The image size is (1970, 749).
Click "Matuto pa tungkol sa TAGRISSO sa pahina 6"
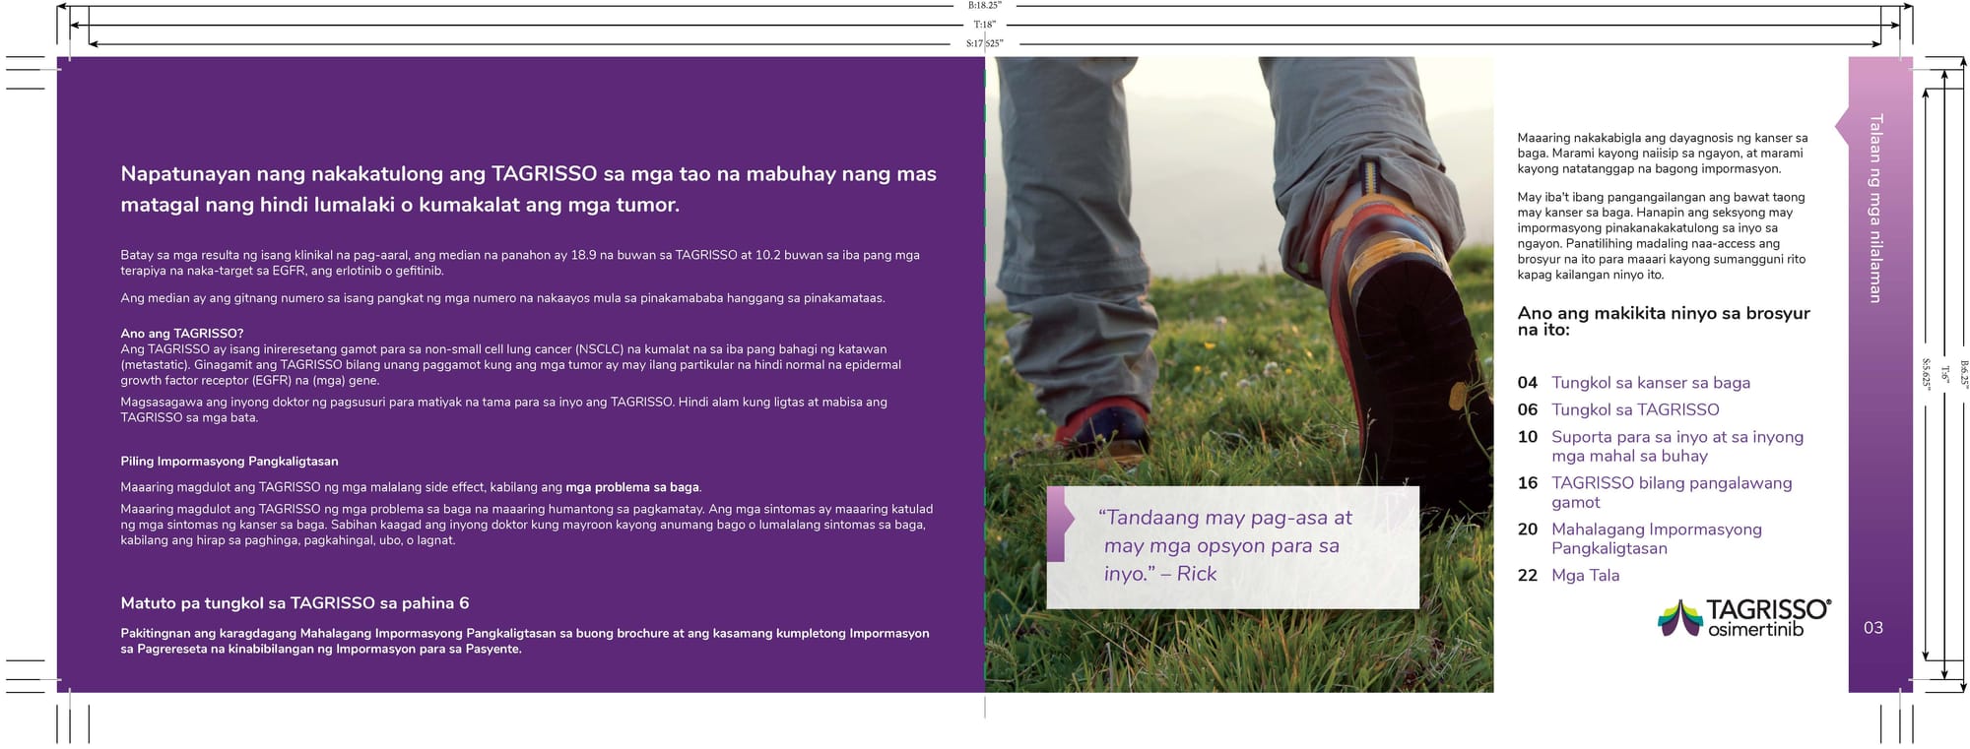295,602
